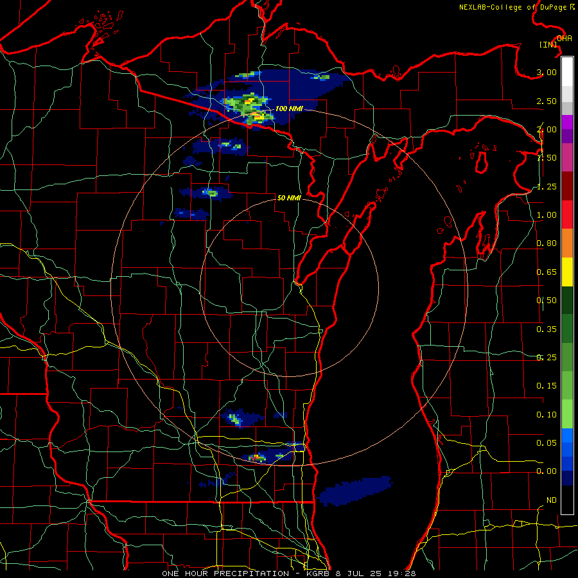The image size is (578, 578).
Task: Click the 0.35 legend value
Action: [547, 329]
